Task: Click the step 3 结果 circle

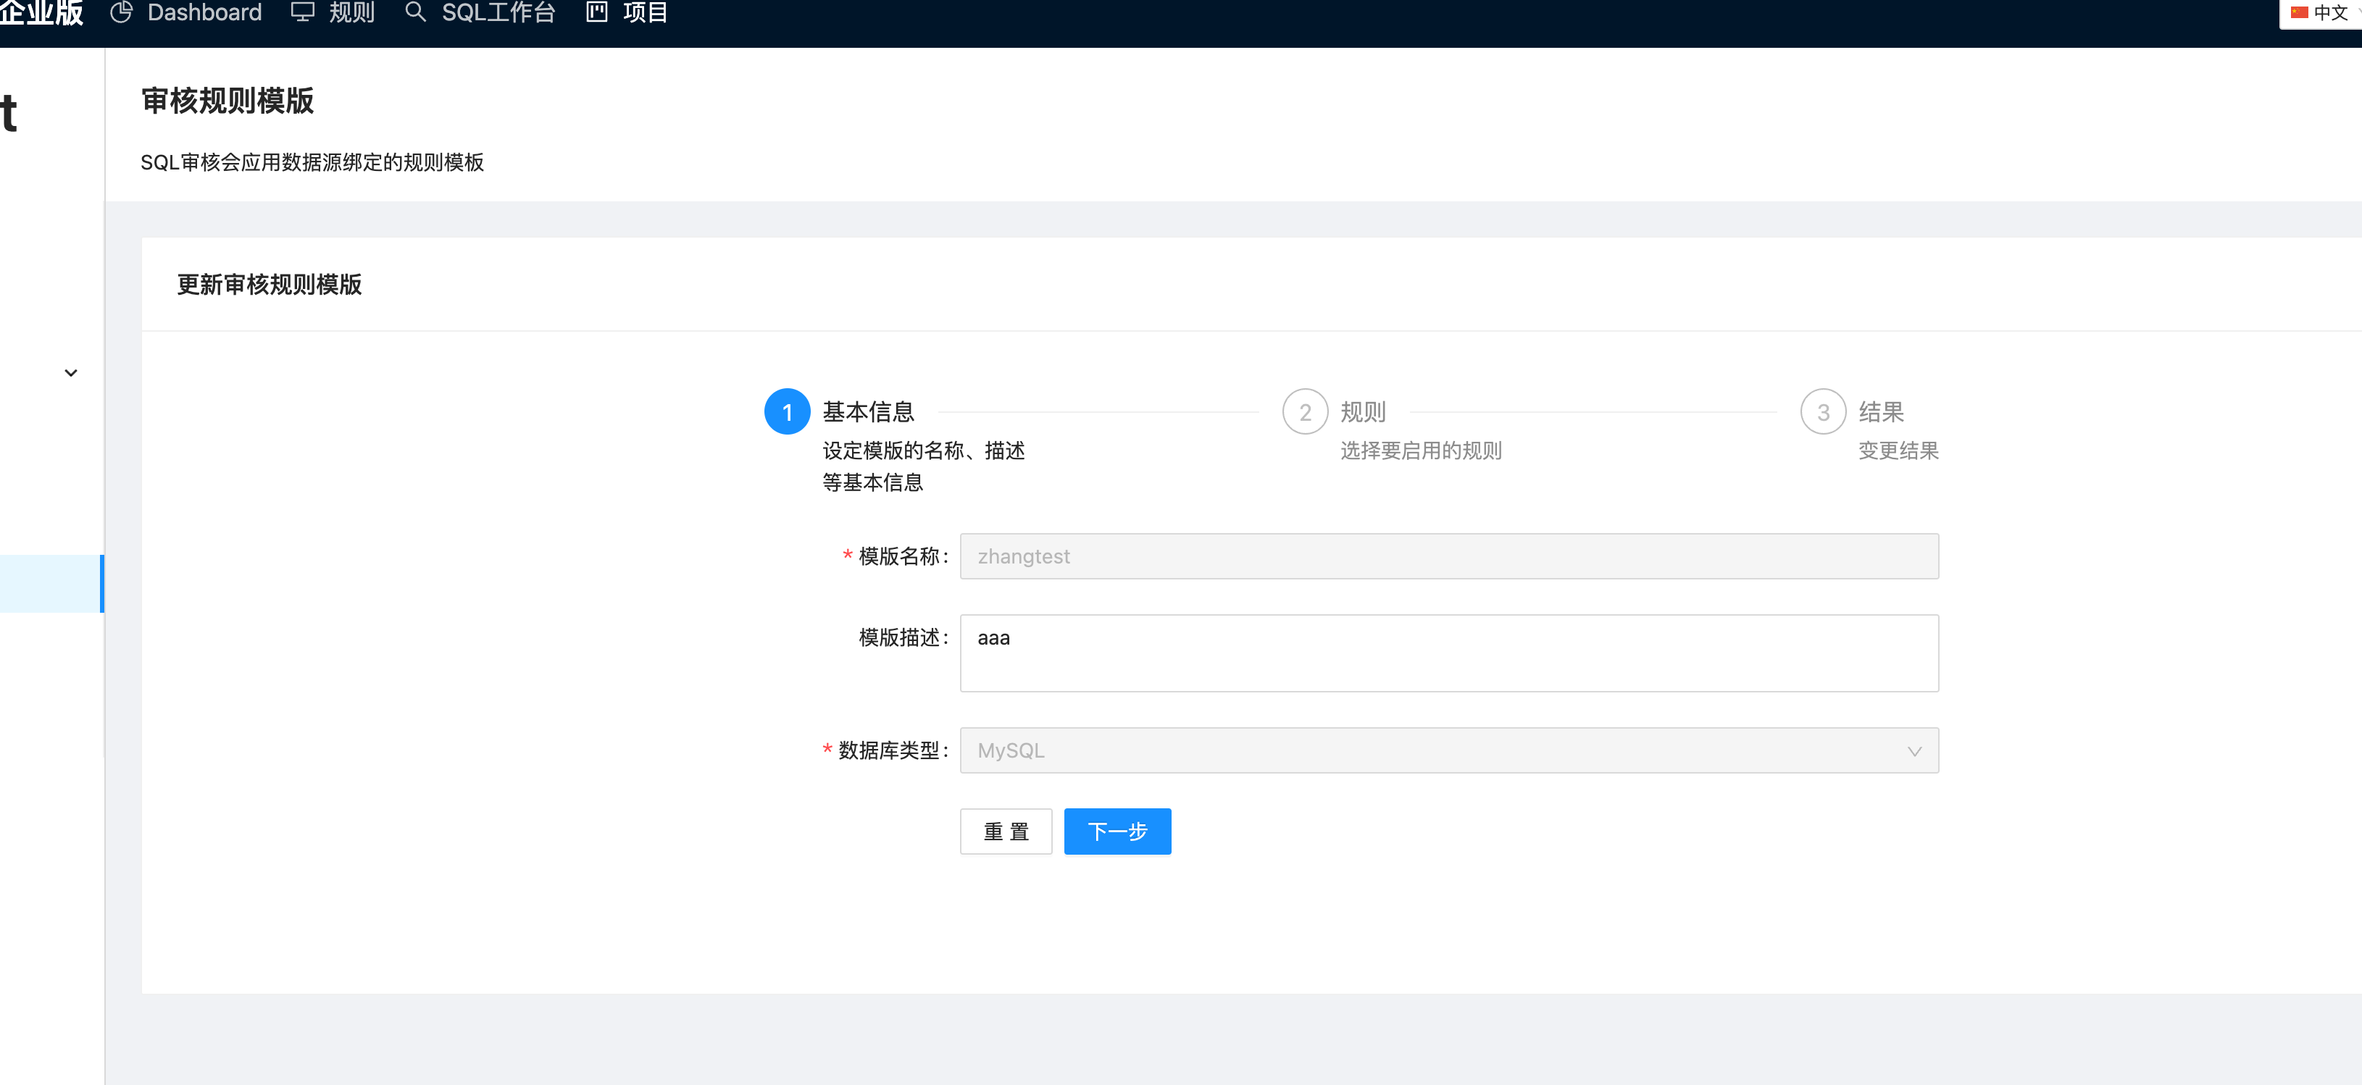Action: pos(1823,411)
